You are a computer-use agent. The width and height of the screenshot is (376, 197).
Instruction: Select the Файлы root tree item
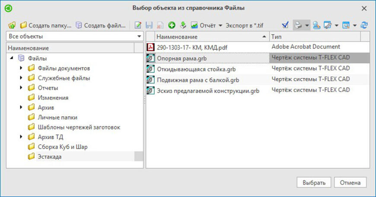pos(37,58)
